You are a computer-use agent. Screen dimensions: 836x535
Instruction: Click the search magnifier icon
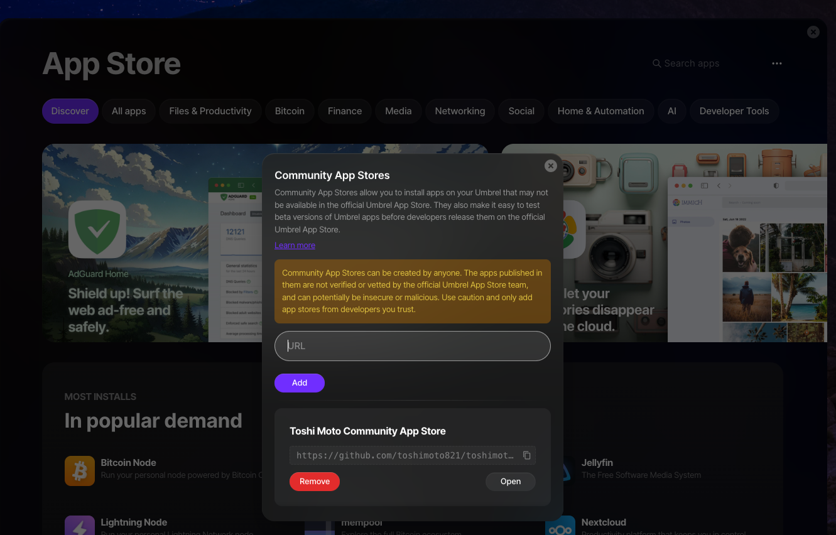[x=656, y=63]
